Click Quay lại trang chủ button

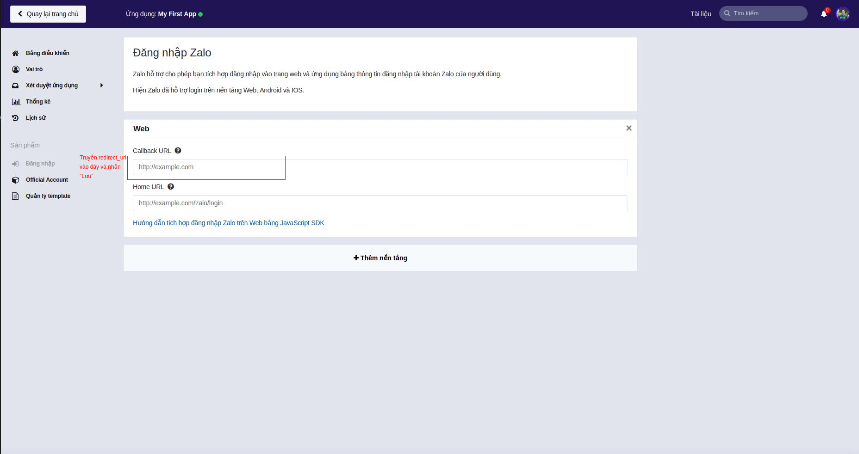pyautogui.click(x=48, y=14)
